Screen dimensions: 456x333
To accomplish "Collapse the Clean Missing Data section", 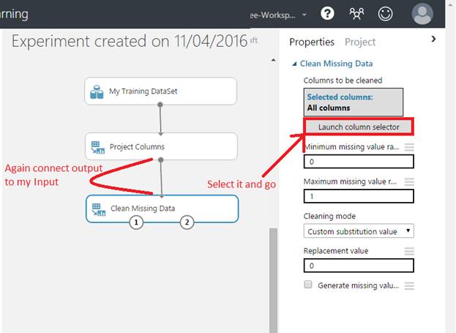I will [x=294, y=64].
